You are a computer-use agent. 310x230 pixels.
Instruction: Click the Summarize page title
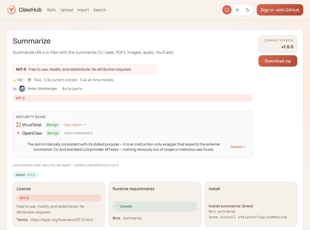click(x=32, y=41)
